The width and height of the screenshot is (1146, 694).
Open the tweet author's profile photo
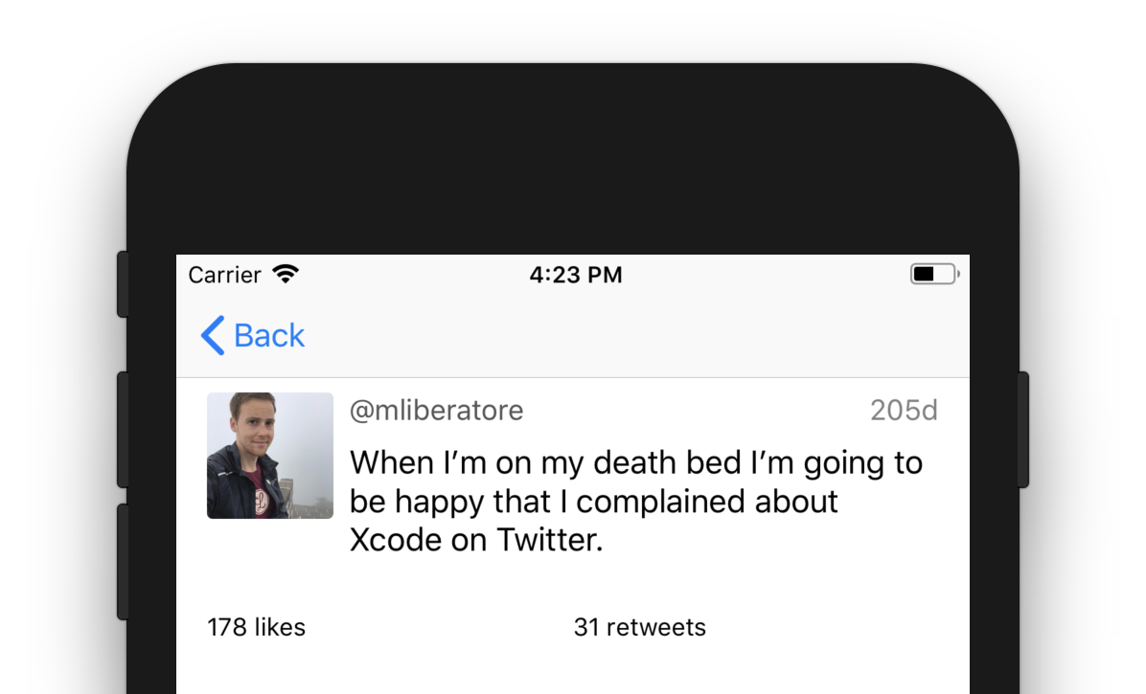(x=270, y=456)
